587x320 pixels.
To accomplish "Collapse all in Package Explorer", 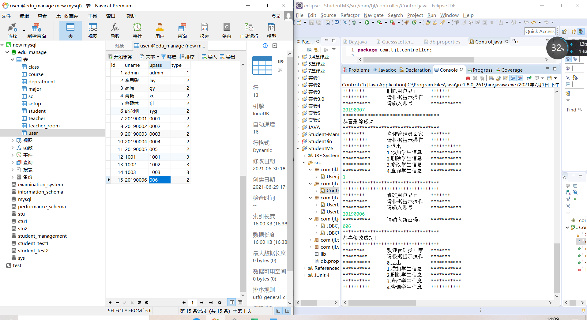I will [309, 50].
